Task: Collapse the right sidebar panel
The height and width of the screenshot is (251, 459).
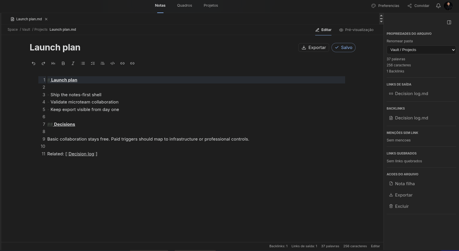Action: click(x=449, y=22)
